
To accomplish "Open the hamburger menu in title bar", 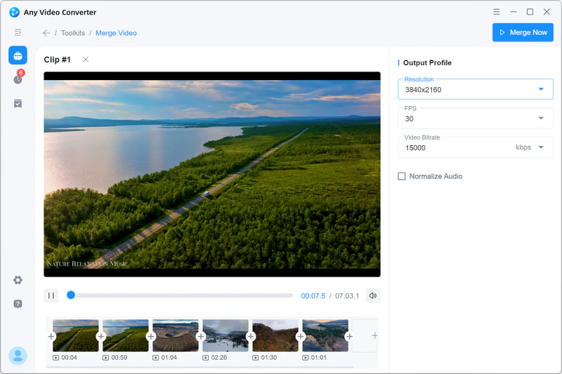I will tap(497, 12).
